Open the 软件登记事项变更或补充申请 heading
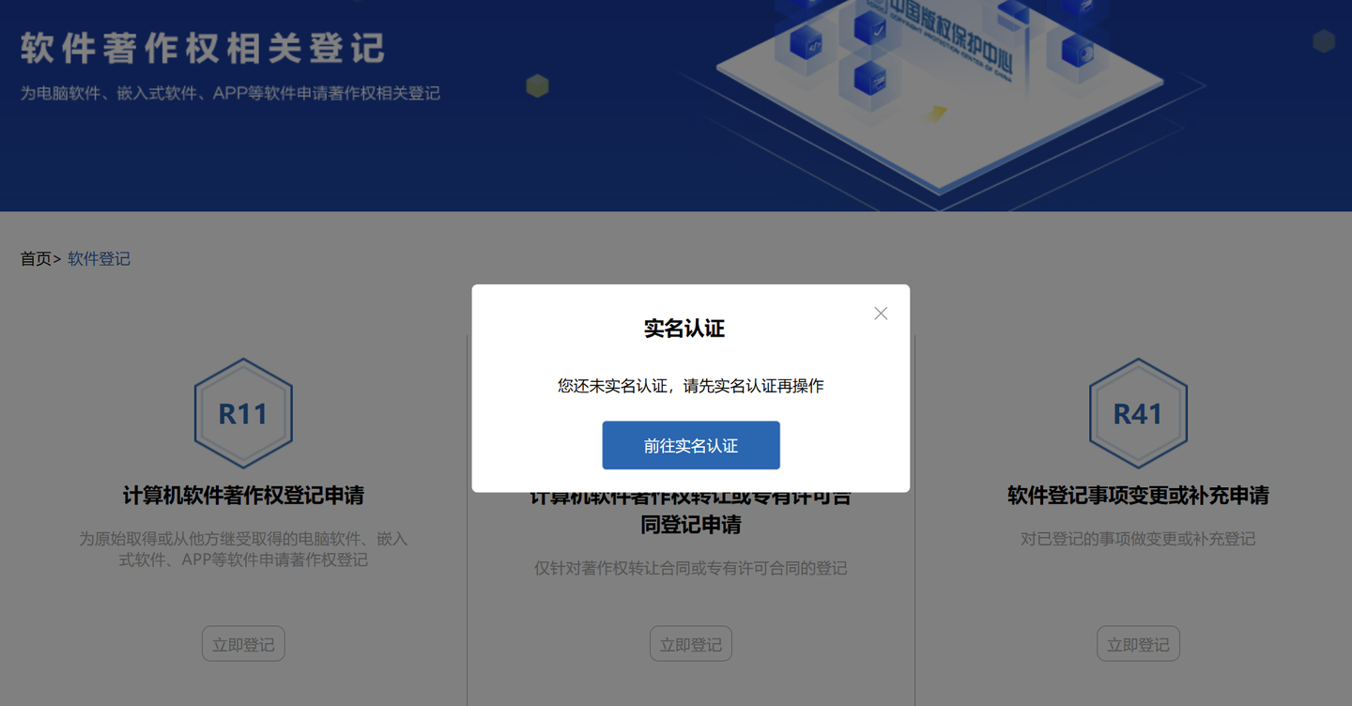1352x706 pixels. click(x=1138, y=495)
